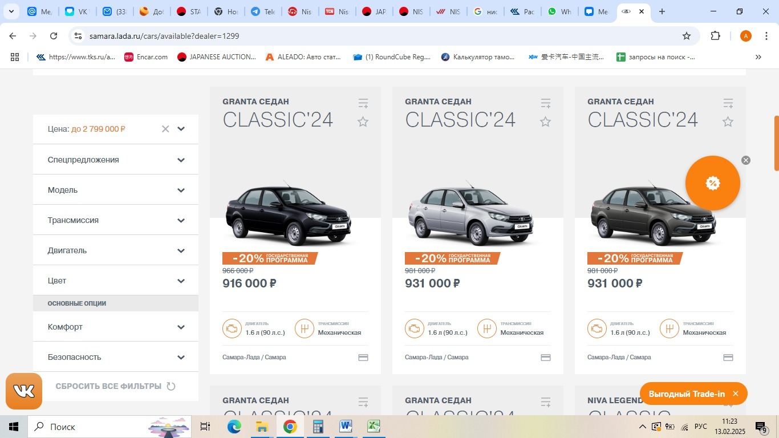This screenshot has width=779, height=438.
Task: Switch to the Google search tab
Action: point(485,11)
